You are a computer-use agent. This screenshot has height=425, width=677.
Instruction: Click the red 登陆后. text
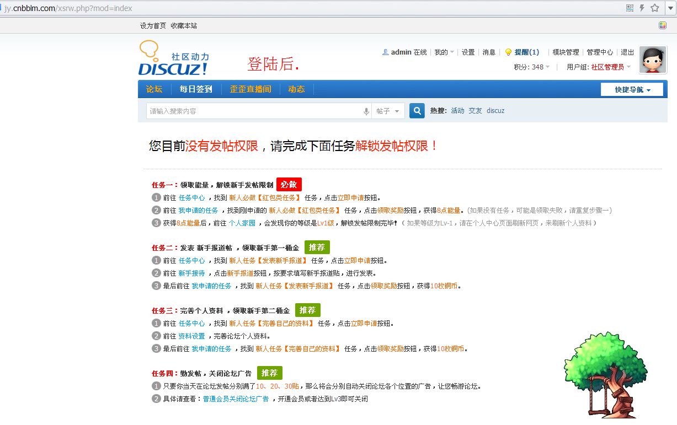pyautogui.click(x=273, y=64)
